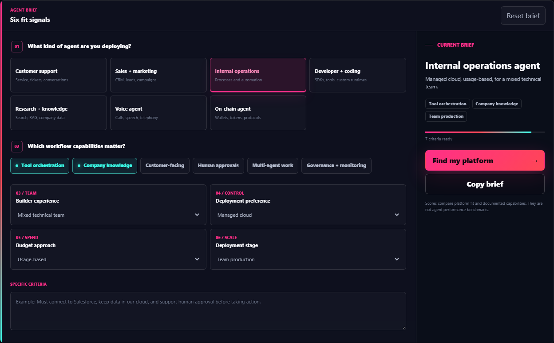554x343 pixels.
Task: Click the arrow icon on Find my platform
Action: tap(534, 161)
